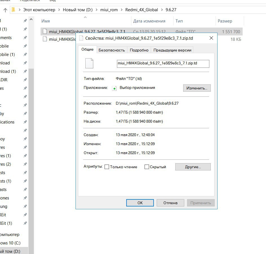Click the app chooser icon next to Выбор приложения
Viewport: 266px width, 254px height.
114,88
